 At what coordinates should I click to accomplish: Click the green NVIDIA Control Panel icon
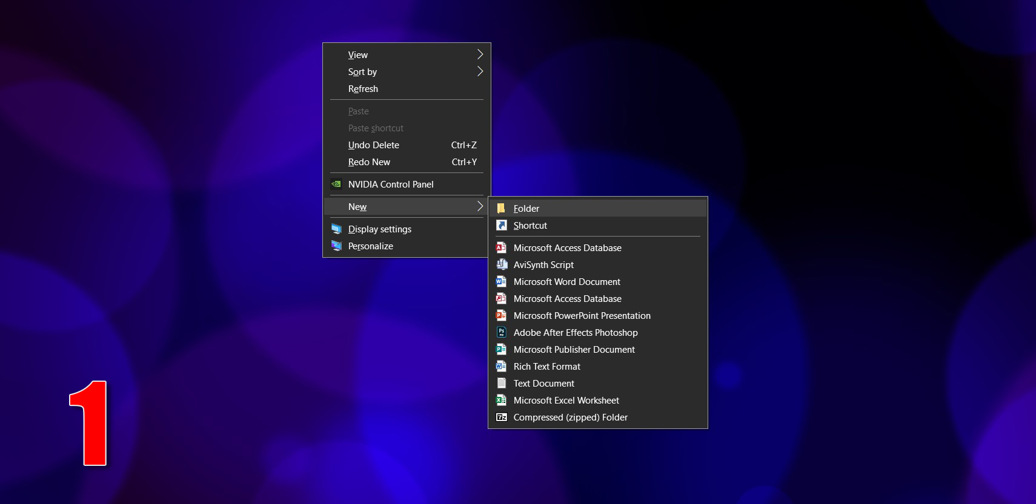pos(336,184)
